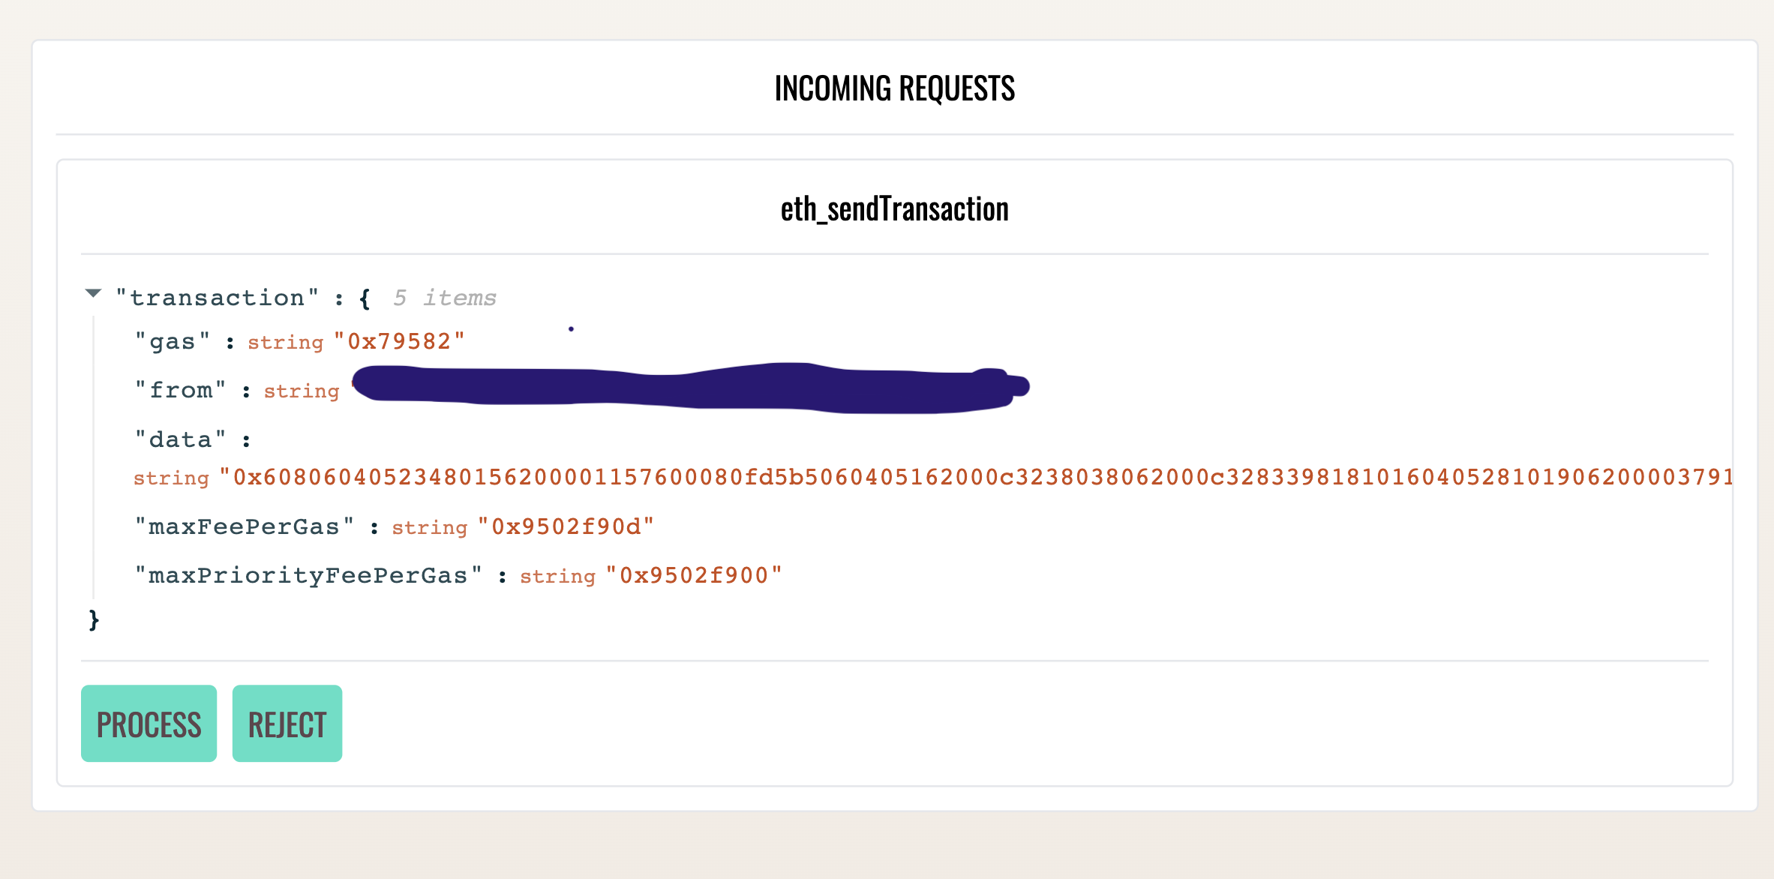This screenshot has width=1774, height=879.
Task: Click the redacted from address scribble
Action: (690, 386)
